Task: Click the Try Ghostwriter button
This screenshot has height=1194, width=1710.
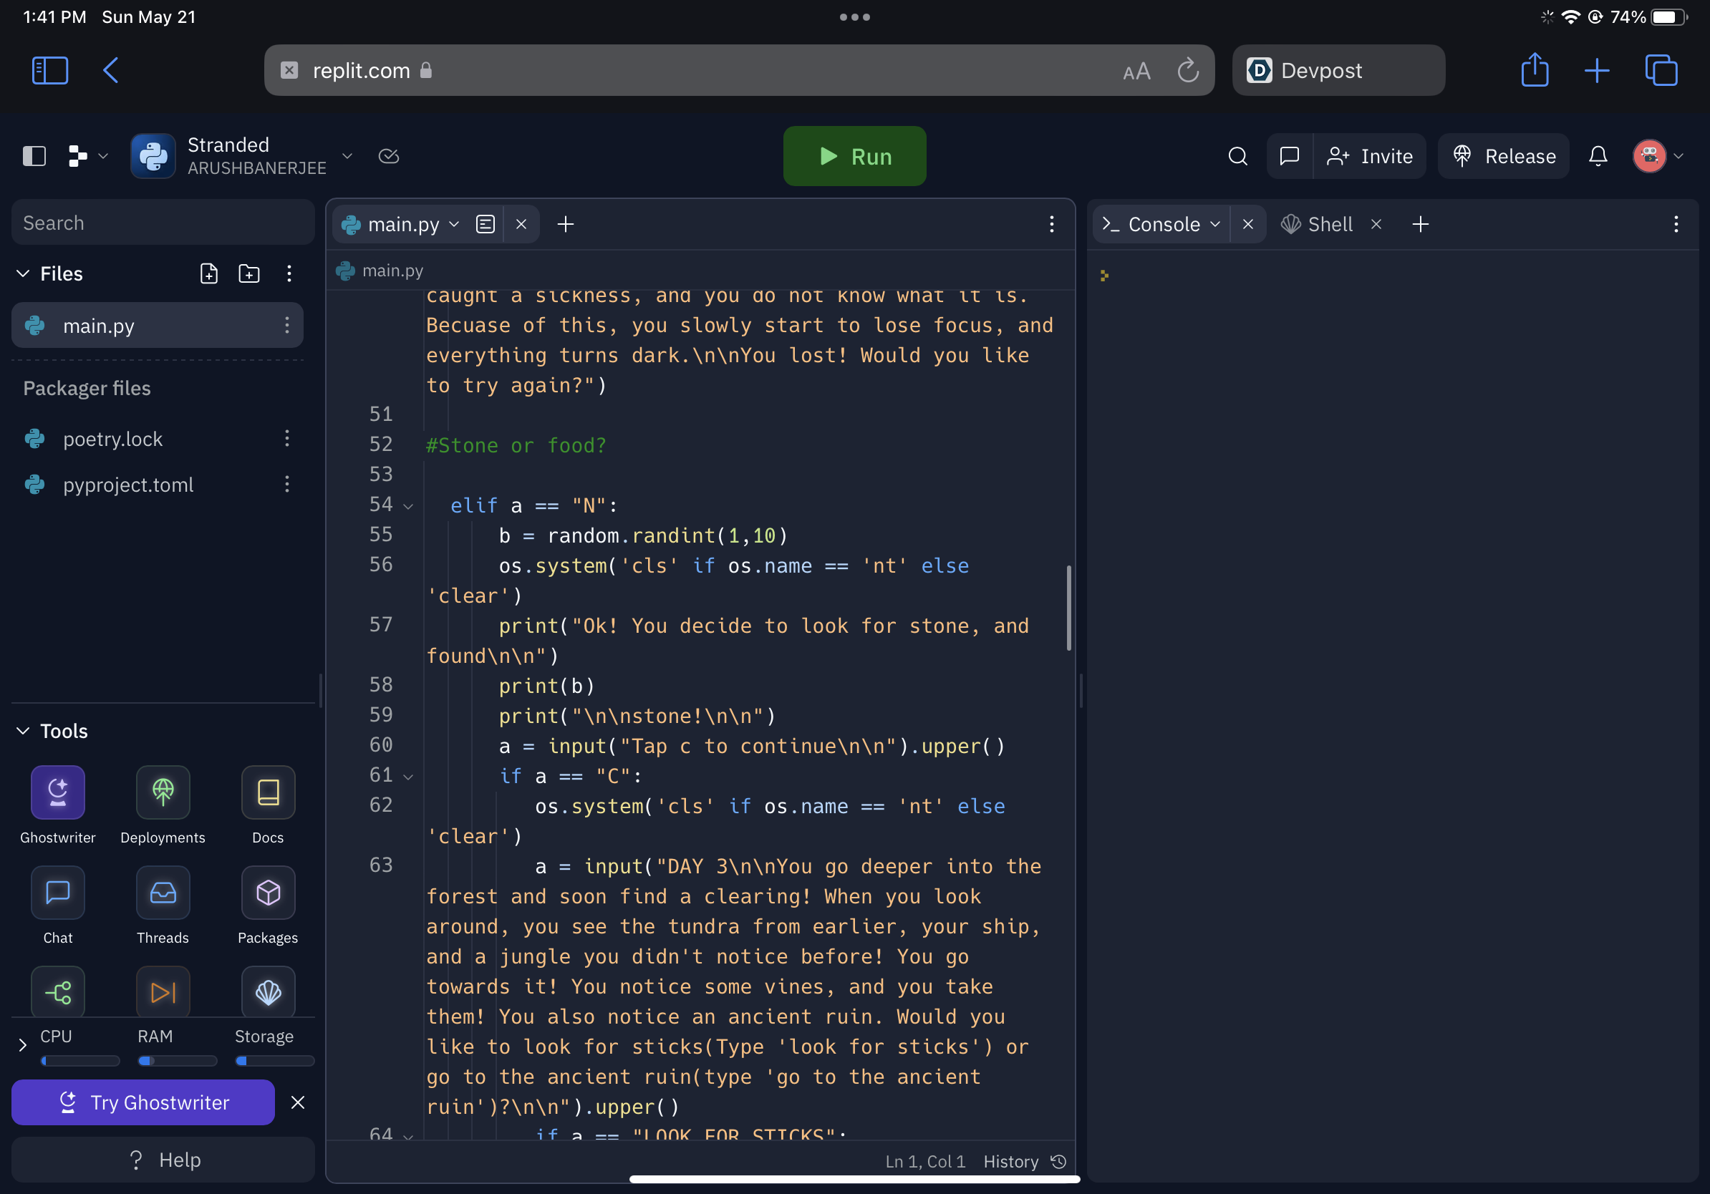Action: 143,1102
